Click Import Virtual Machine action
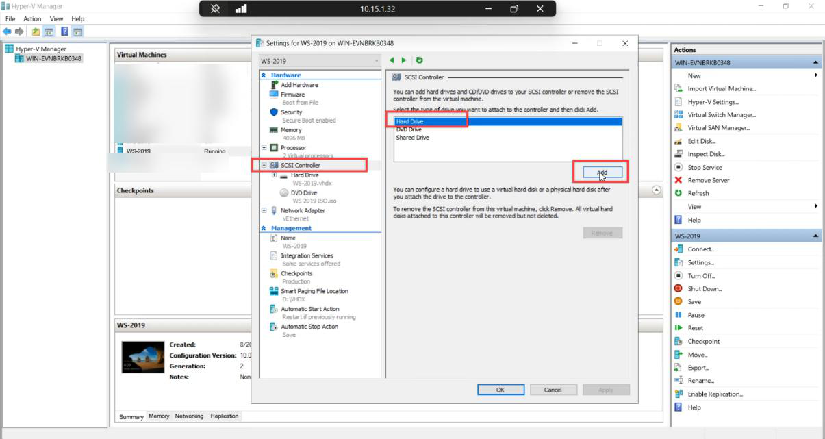The image size is (825, 439). (722, 89)
